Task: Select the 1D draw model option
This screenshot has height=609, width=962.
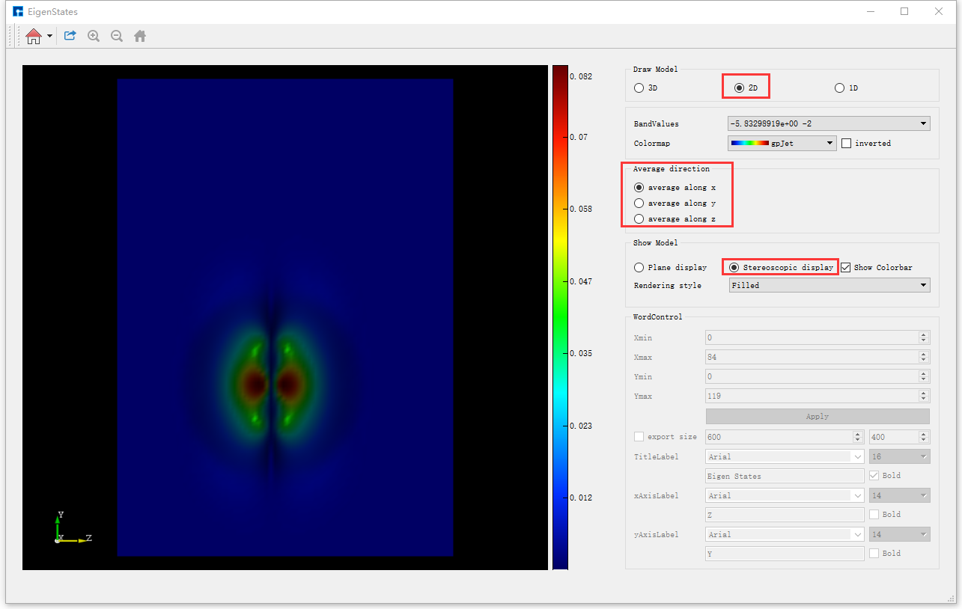Action: click(839, 88)
